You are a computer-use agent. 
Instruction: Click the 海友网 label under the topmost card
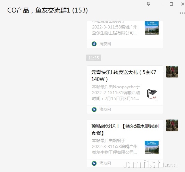pos(105,44)
